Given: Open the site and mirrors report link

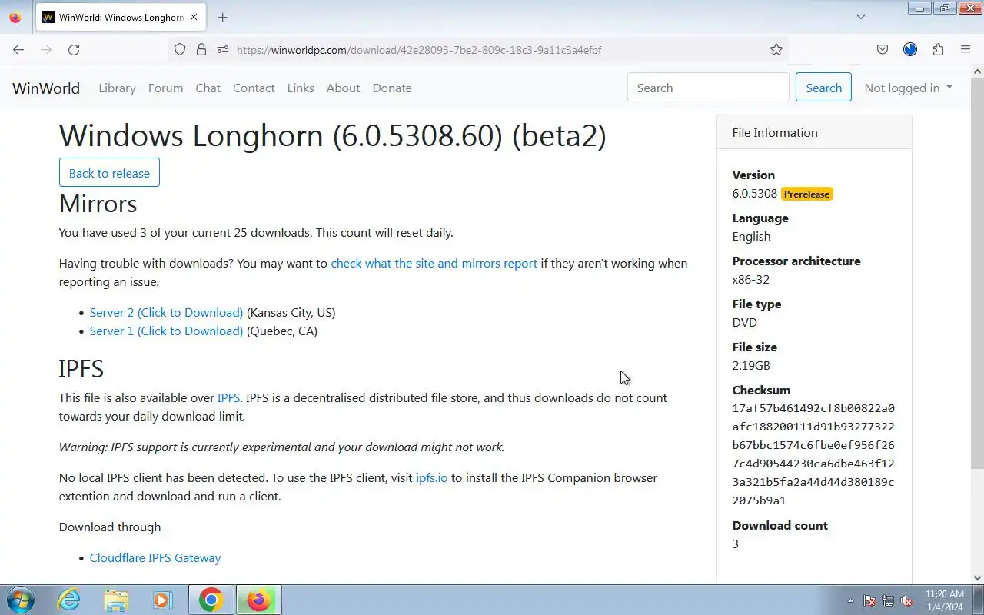Looking at the screenshot, I should tap(434, 263).
